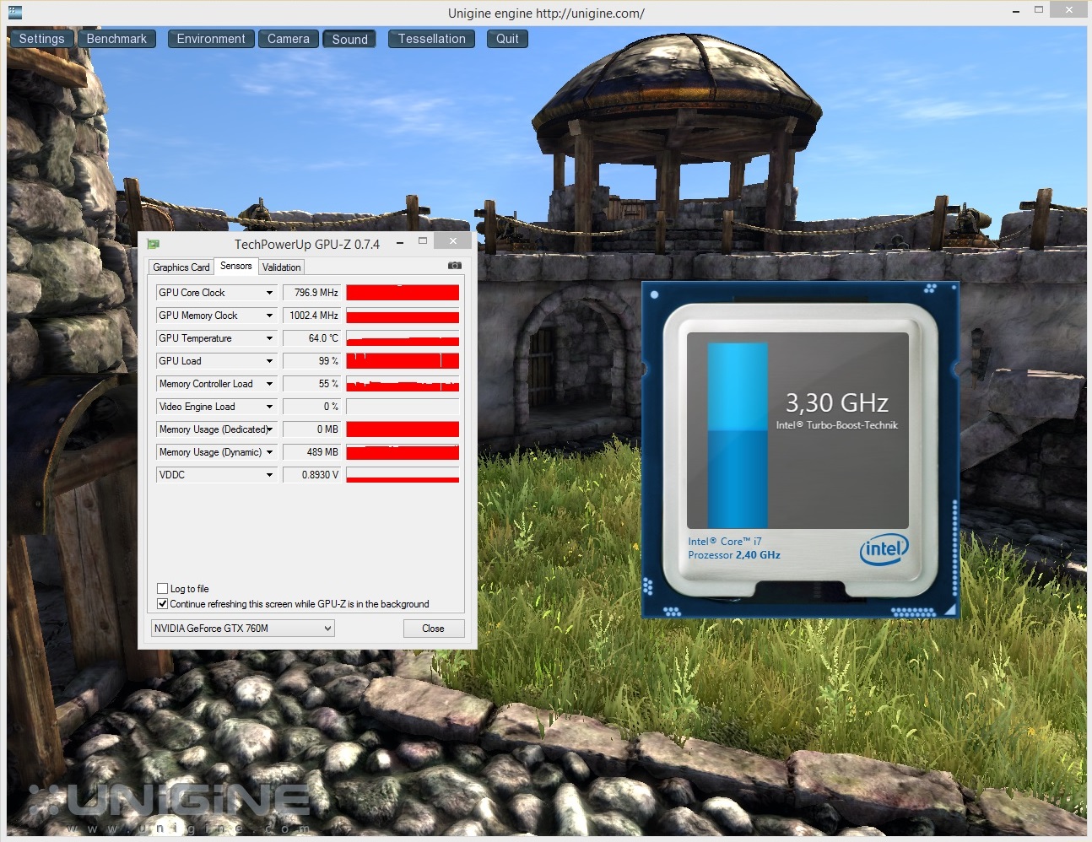
Task: Click the 0 % video engine value
Action: [311, 407]
